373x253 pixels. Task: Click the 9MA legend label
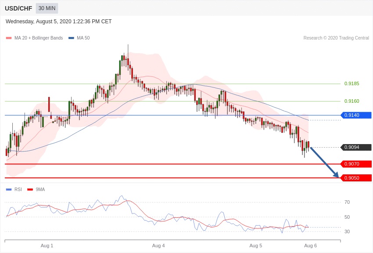[x=40, y=190]
